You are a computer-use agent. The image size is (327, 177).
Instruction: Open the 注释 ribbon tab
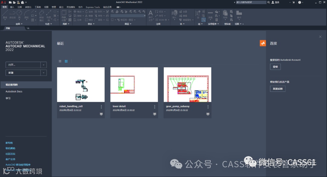pos(20,7)
